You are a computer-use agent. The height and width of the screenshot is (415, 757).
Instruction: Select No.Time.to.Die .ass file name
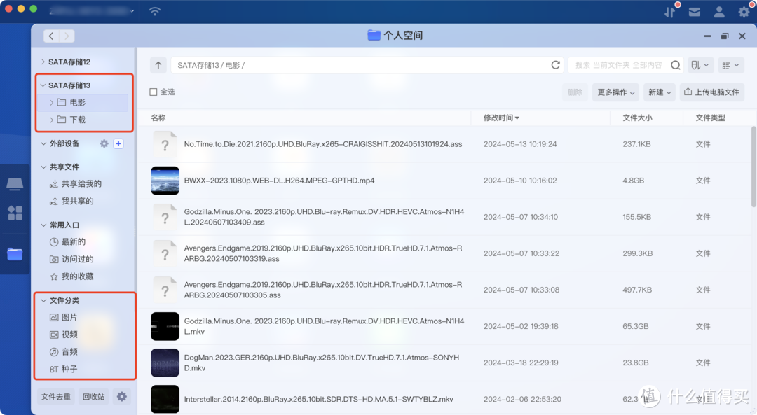323,144
